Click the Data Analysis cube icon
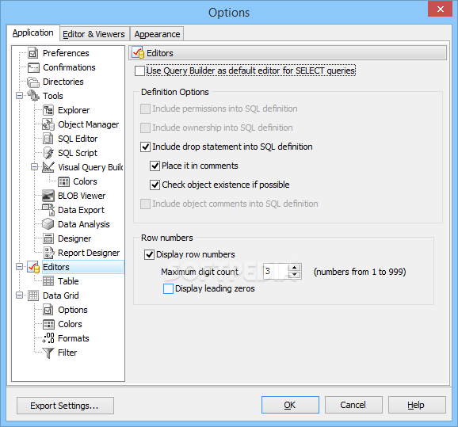The image size is (458, 427). pyautogui.click(x=48, y=224)
